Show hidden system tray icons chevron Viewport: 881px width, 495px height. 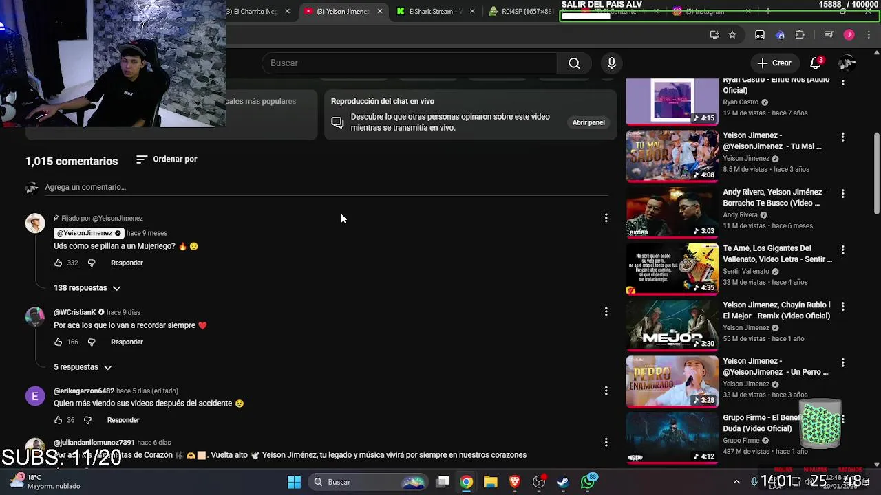click(x=736, y=482)
